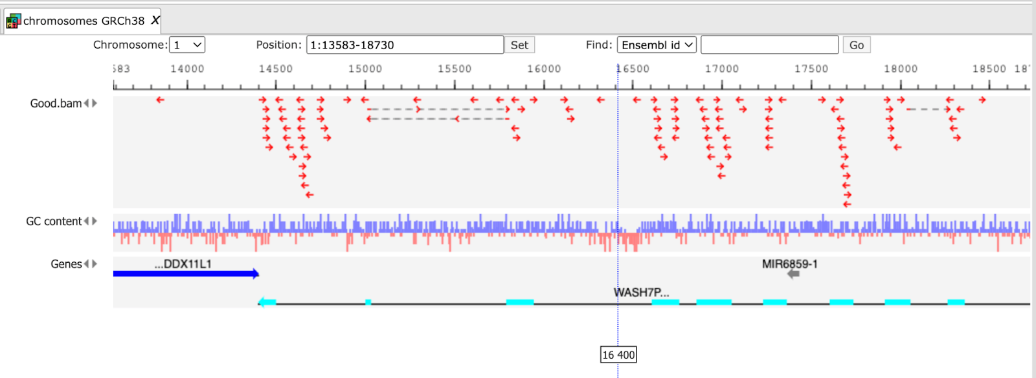The width and height of the screenshot is (1036, 378).
Task: Click the 15500 ruler tick label
Action: 455,69
